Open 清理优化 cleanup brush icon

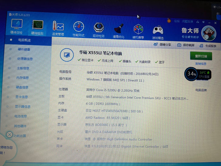(x=118, y=31)
